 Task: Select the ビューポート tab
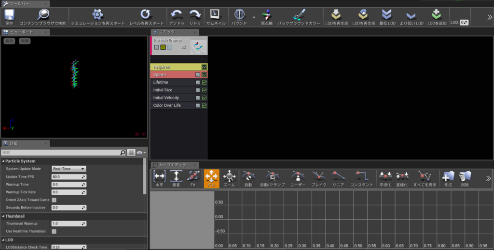click(25, 32)
